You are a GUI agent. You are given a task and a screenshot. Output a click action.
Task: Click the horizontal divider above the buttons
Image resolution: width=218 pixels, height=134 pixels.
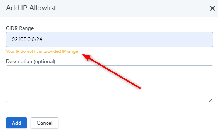pyautogui.click(x=110, y=110)
